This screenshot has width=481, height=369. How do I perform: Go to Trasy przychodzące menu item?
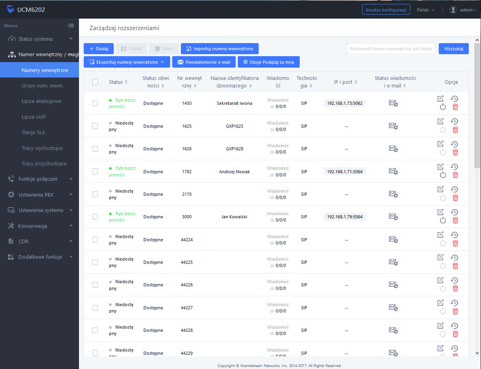pyautogui.click(x=44, y=163)
